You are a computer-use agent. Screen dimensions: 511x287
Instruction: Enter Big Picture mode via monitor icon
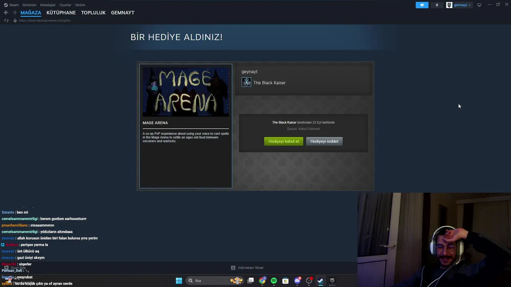coord(479,5)
